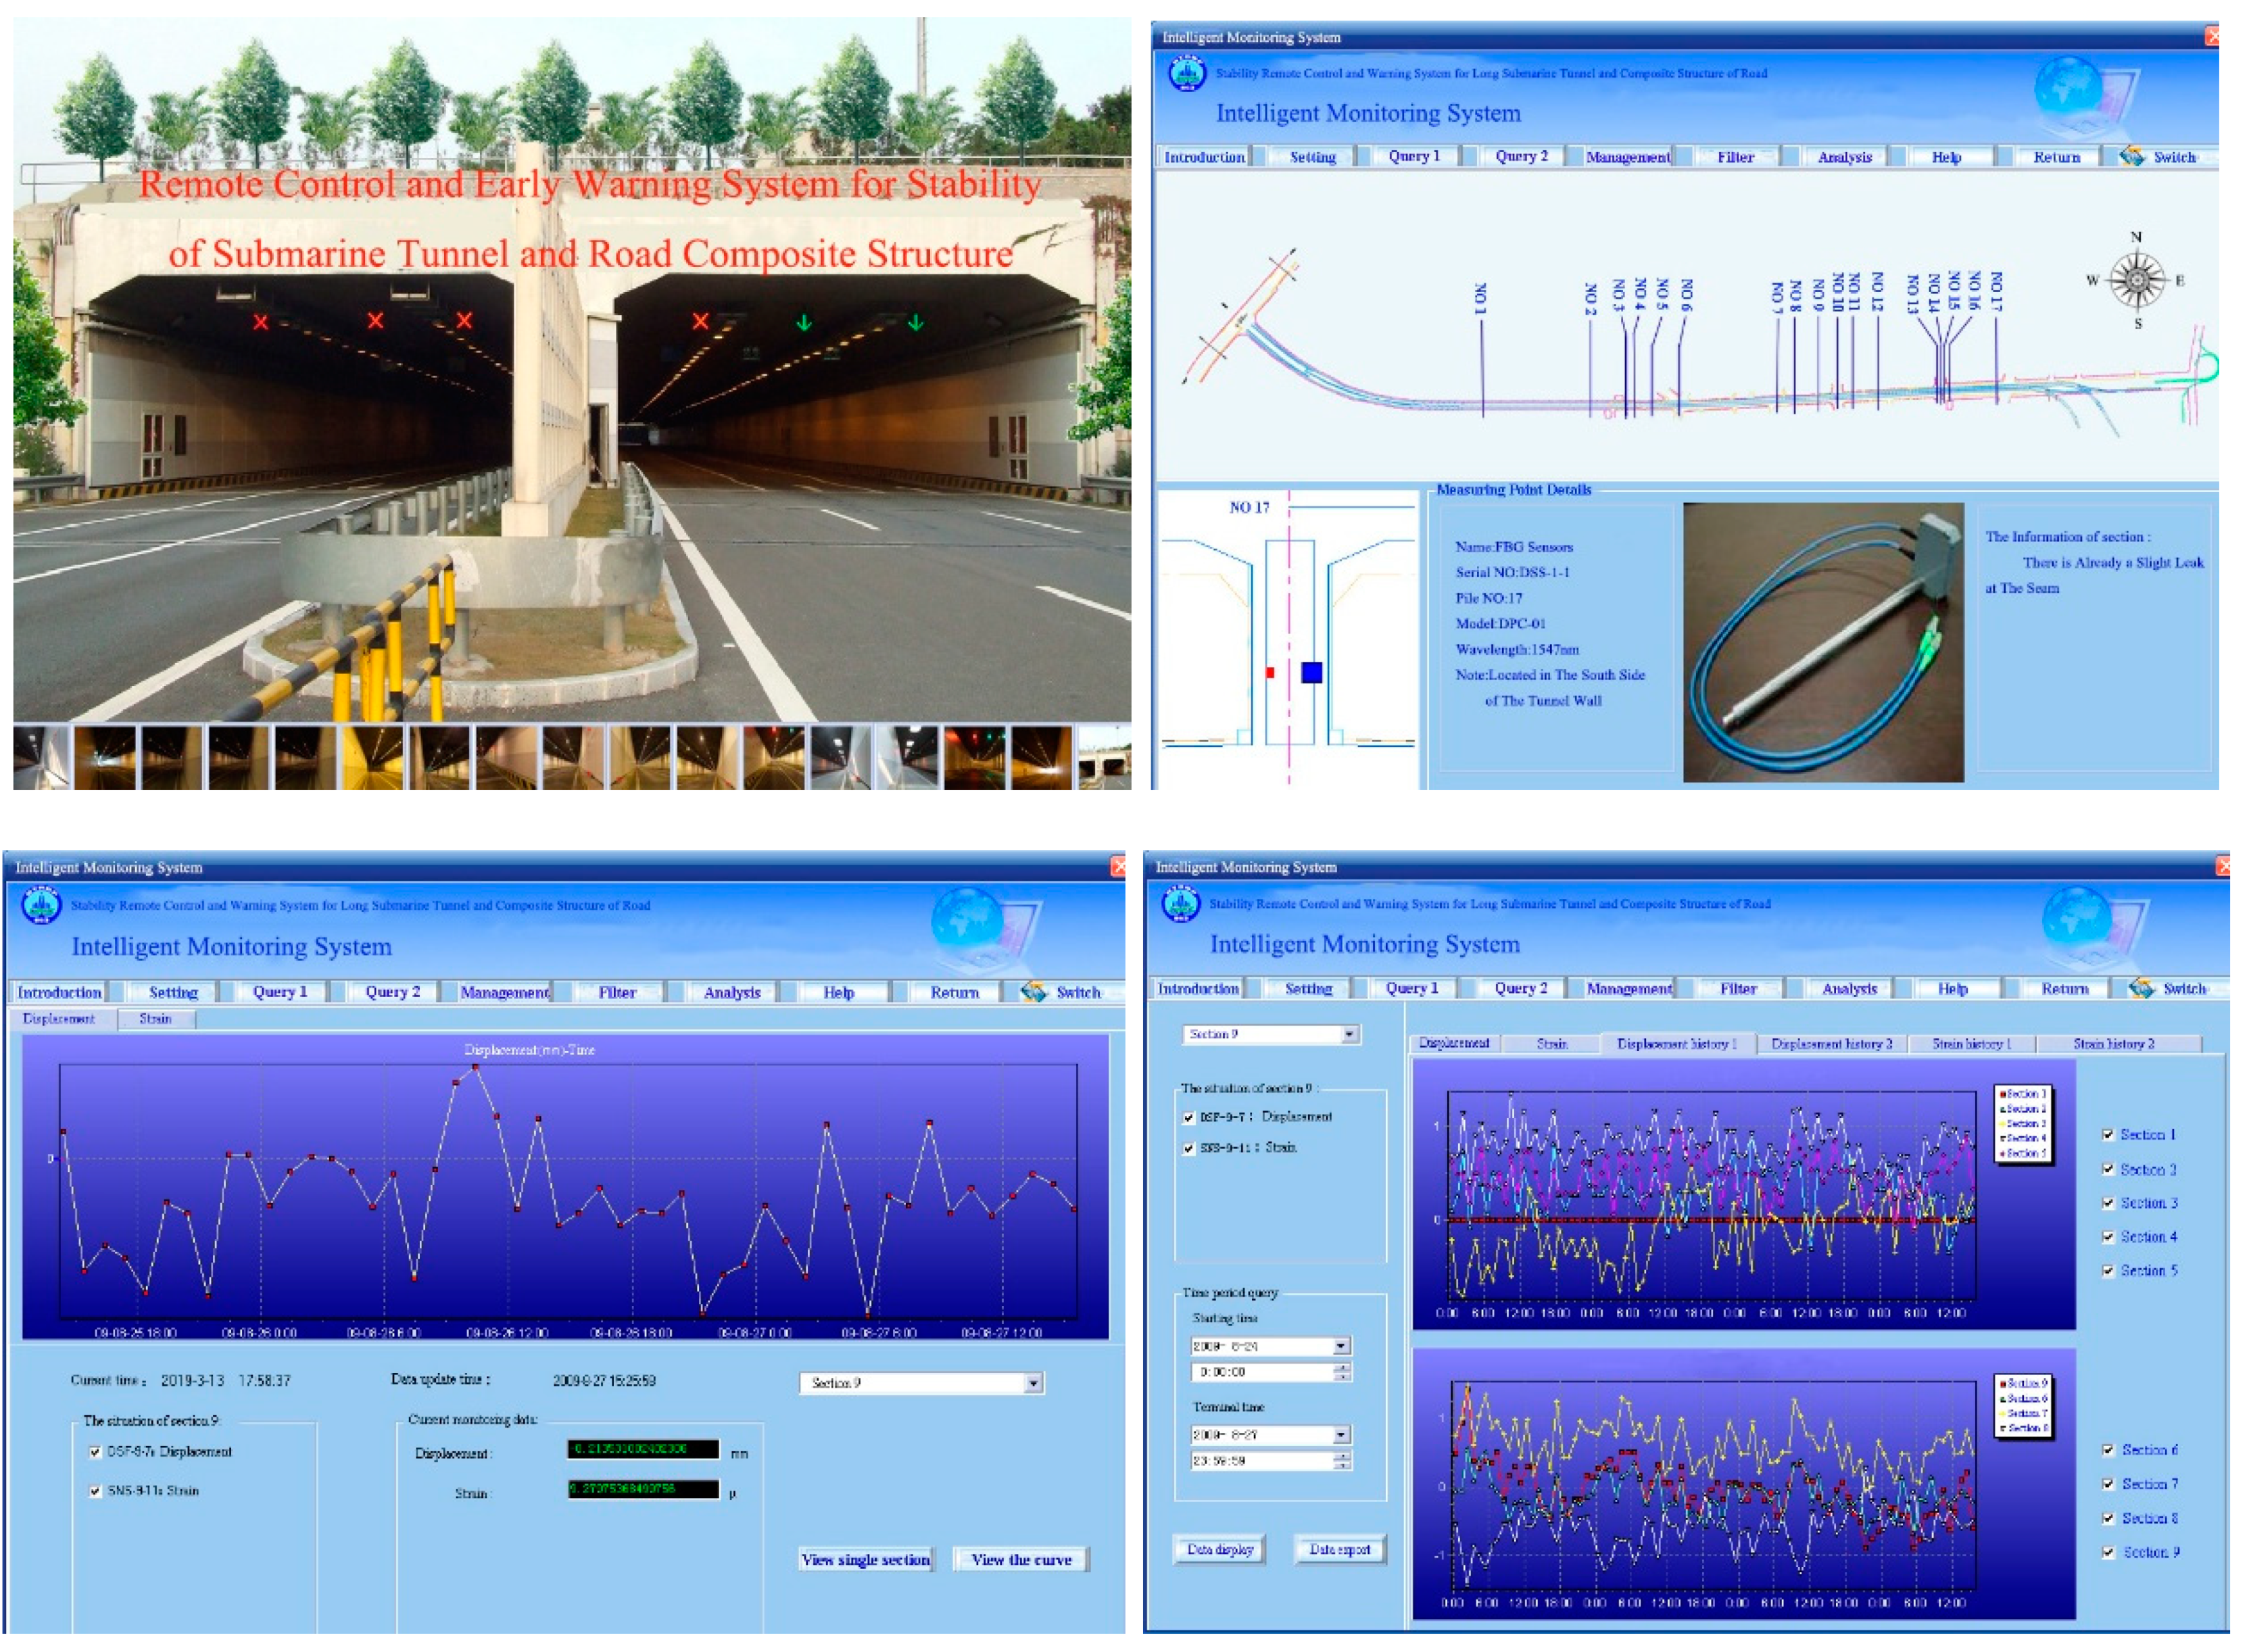Click the blue square sensor marker in NO 17 diagram
This screenshot has width=2249, height=1652.
click(1311, 672)
